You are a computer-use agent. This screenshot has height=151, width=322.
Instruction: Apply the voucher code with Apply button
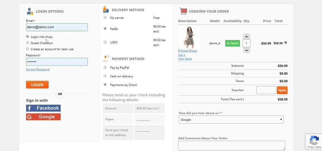coord(282,90)
